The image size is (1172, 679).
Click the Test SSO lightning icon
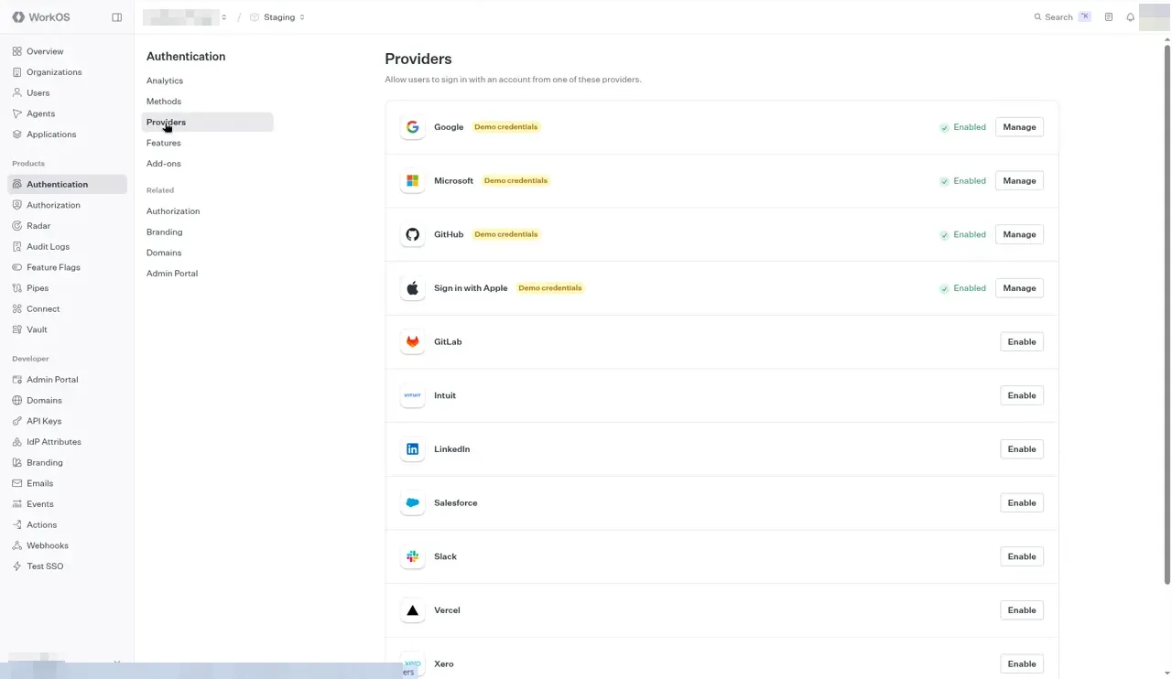click(x=17, y=566)
